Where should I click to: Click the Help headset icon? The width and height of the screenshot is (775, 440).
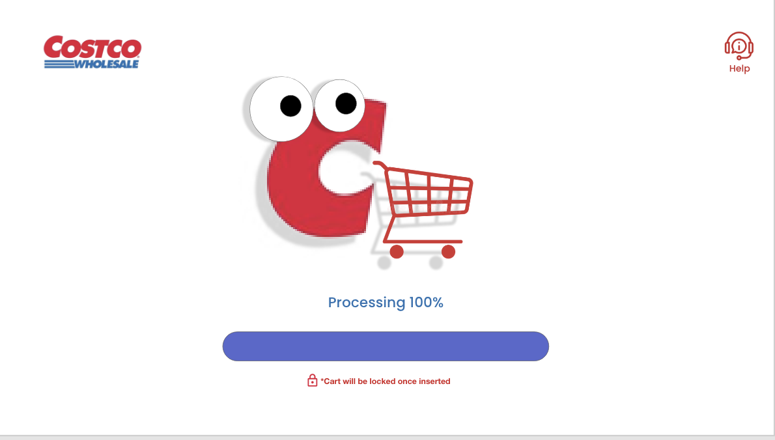coord(739,46)
